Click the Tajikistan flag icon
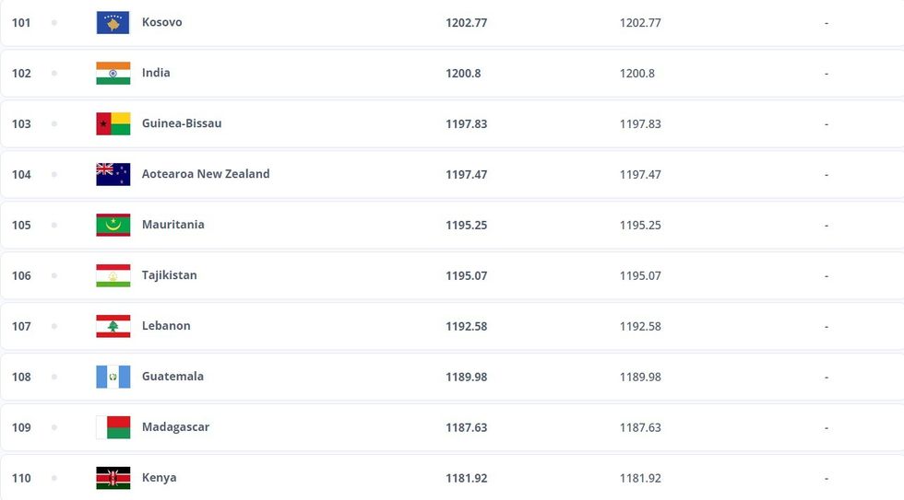 click(x=113, y=275)
